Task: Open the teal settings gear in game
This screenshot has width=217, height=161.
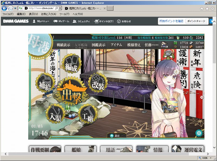Action: [199, 133]
